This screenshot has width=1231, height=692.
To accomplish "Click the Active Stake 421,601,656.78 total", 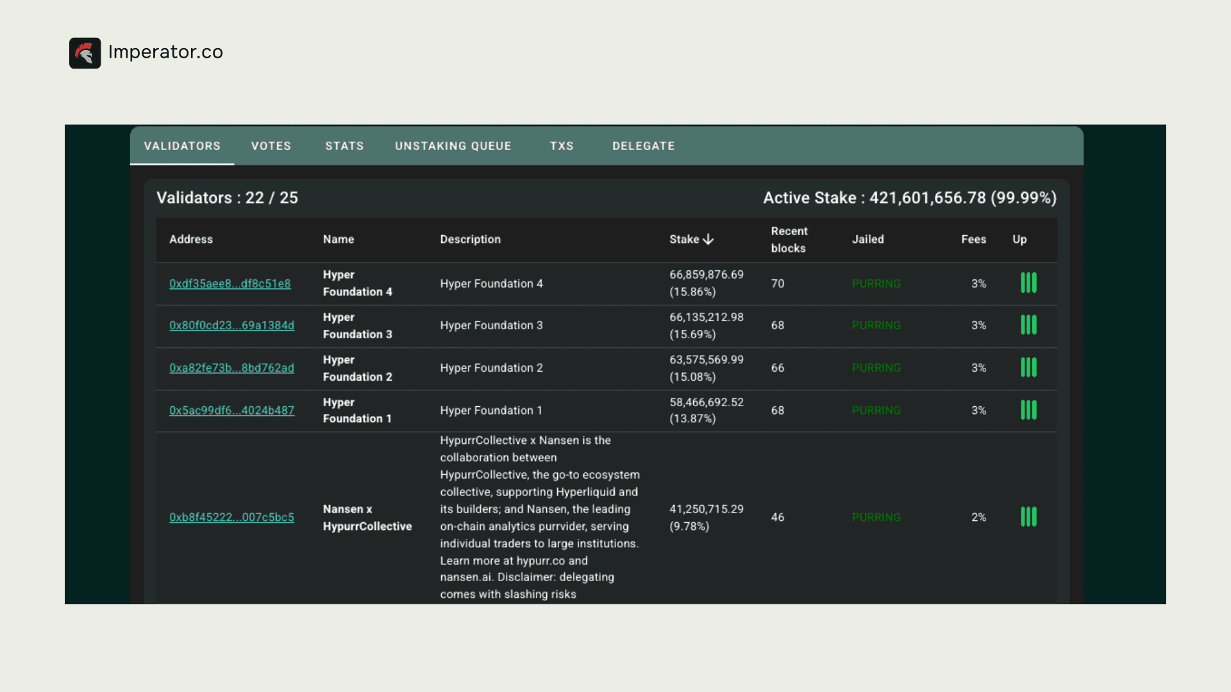I will 910,198.
